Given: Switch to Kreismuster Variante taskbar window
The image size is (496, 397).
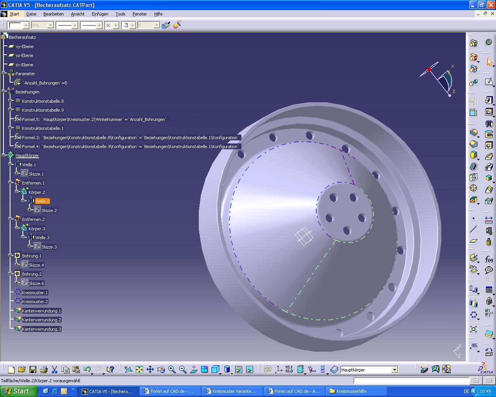Looking at the screenshot, I should click(x=232, y=391).
